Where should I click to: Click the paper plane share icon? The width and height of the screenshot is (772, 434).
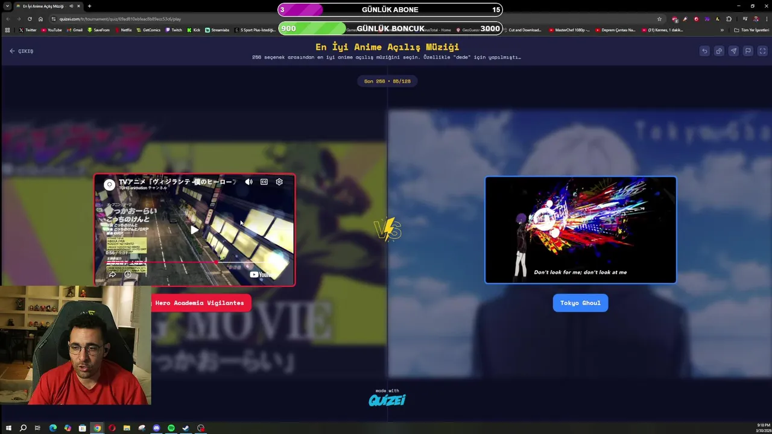pos(733,51)
